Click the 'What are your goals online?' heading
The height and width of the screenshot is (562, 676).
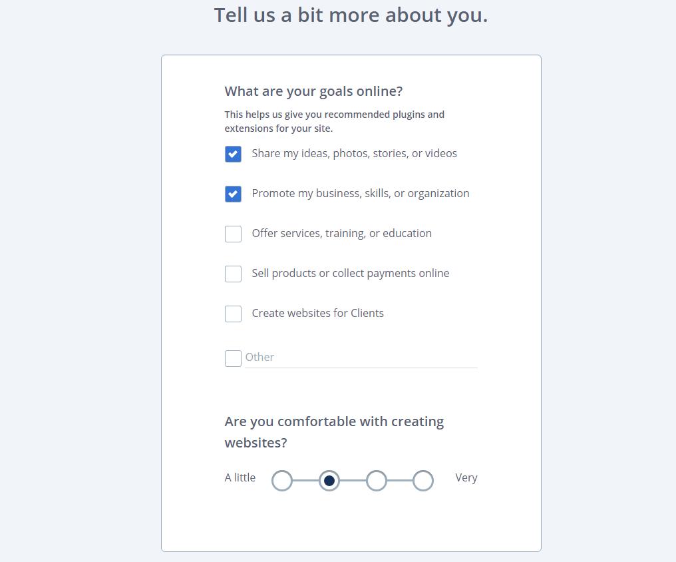313,91
